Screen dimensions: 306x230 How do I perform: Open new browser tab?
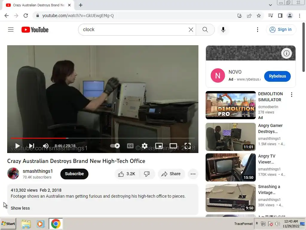[81, 5]
